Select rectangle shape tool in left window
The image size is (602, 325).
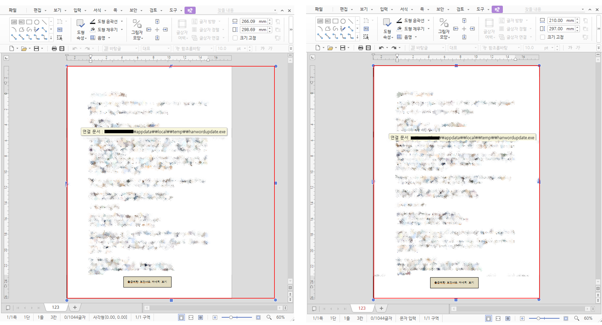(x=29, y=22)
